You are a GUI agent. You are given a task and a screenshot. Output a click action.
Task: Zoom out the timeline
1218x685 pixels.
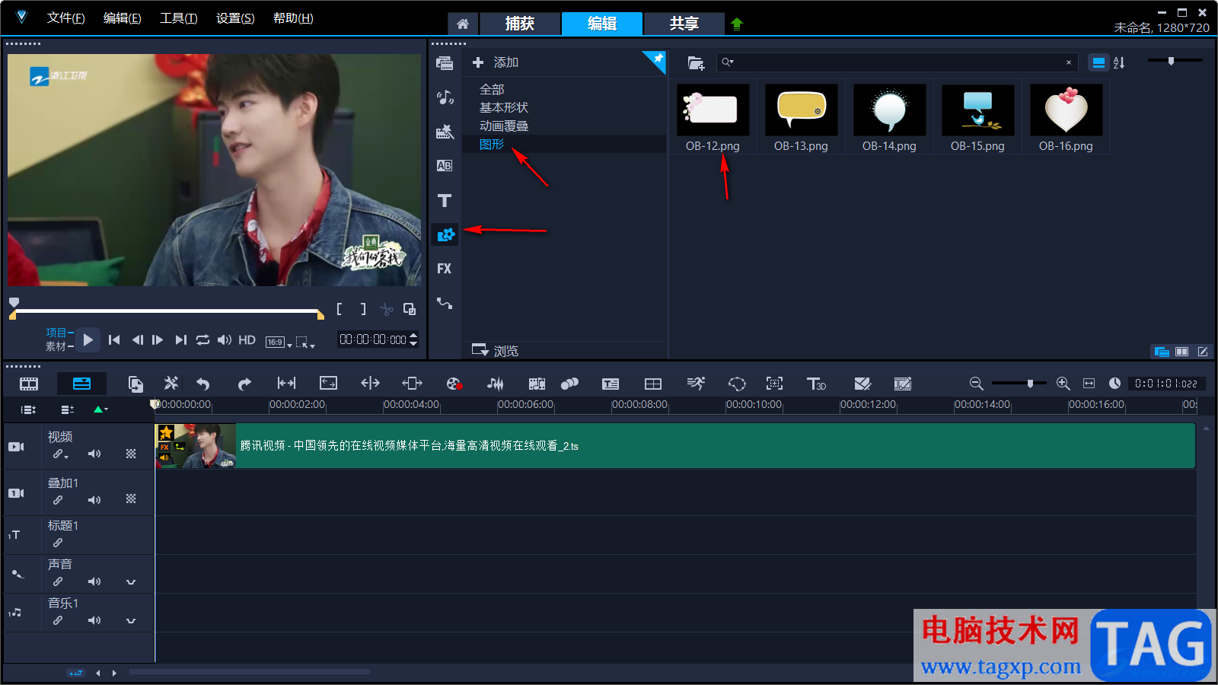click(x=976, y=384)
